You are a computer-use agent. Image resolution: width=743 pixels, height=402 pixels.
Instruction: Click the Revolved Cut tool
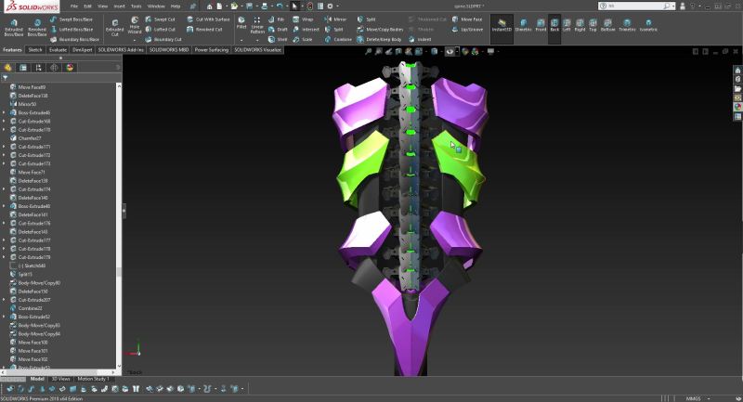[x=204, y=30]
